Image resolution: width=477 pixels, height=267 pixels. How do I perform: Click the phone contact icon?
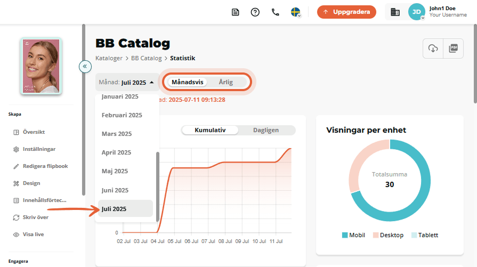[x=275, y=12]
